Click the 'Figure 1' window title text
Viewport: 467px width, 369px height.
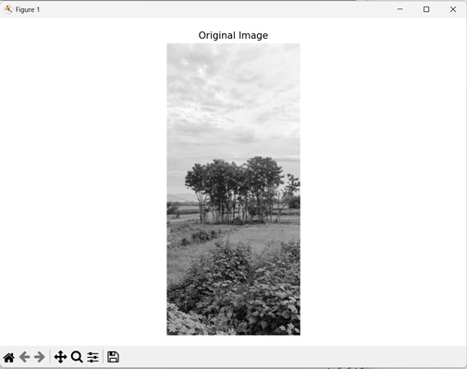coord(28,10)
